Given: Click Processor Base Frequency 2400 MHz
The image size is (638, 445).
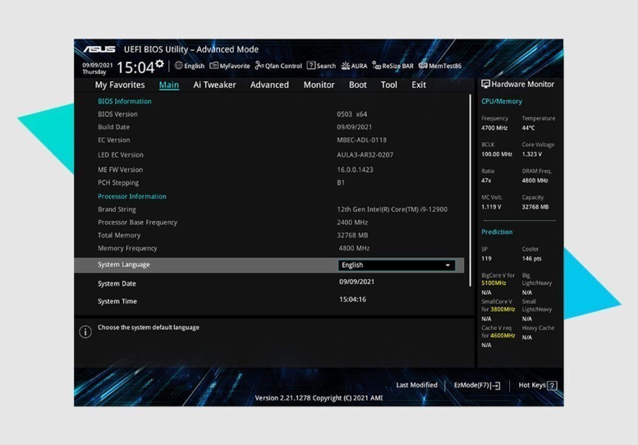Looking at the screenshot, I should coord(352,222).
